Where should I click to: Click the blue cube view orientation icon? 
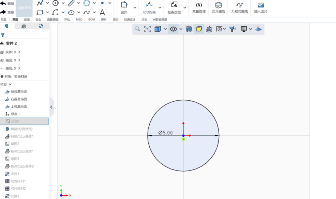(x=158, y=29)
